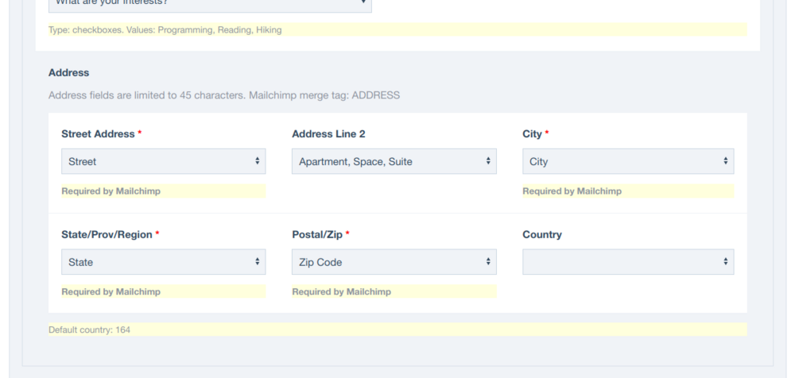Click the "Postal/Zip" field label
The height and width of the screenshot is (378, 795).
click(x=317, y=235)
